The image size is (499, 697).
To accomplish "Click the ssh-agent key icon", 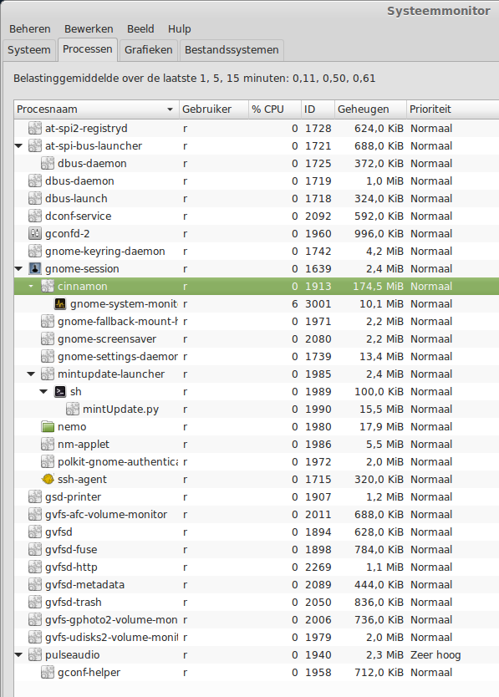I will (48, 479).
